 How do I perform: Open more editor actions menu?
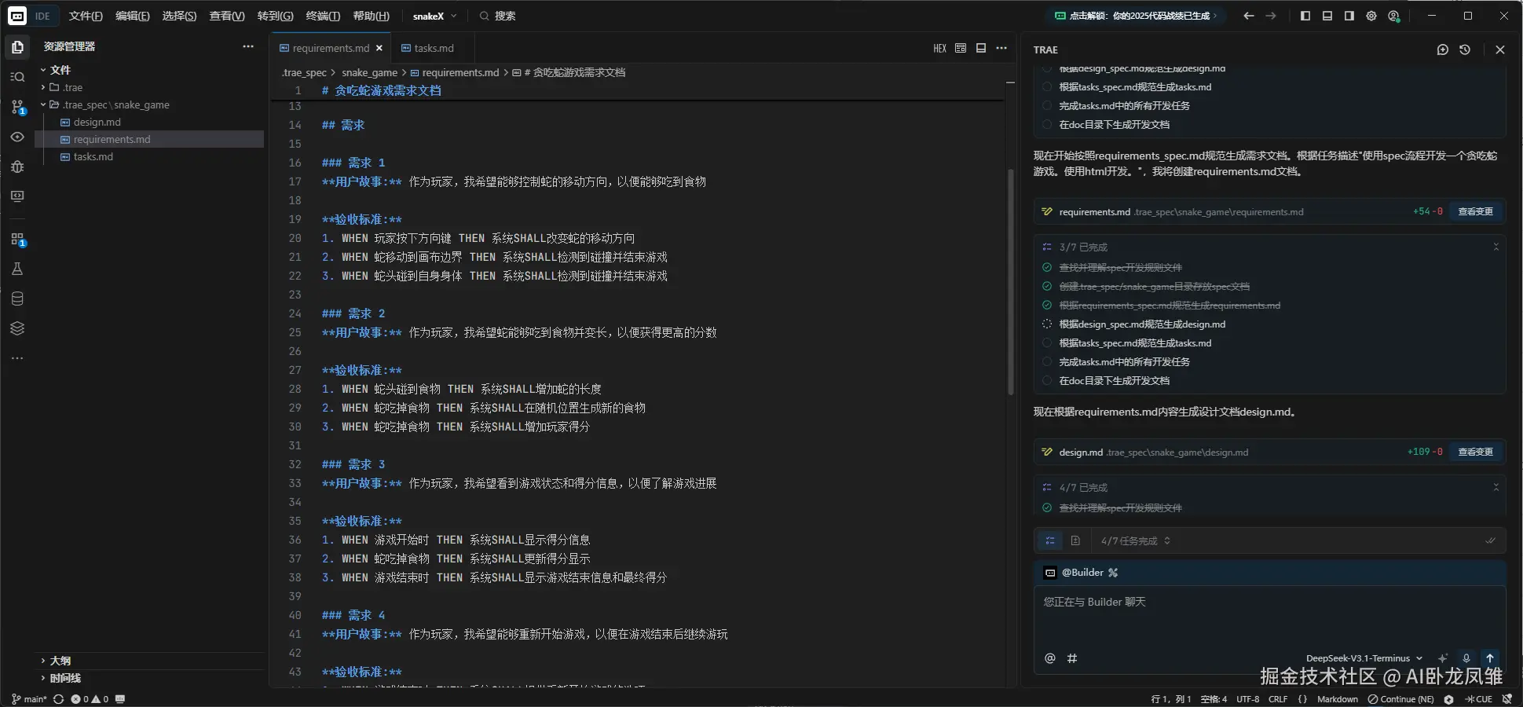click(x=1001, y=49)
